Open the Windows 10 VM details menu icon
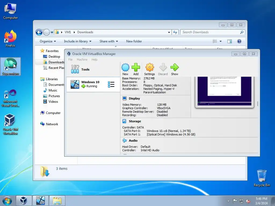This screenshot has height=206, width=275. (111, 84)
